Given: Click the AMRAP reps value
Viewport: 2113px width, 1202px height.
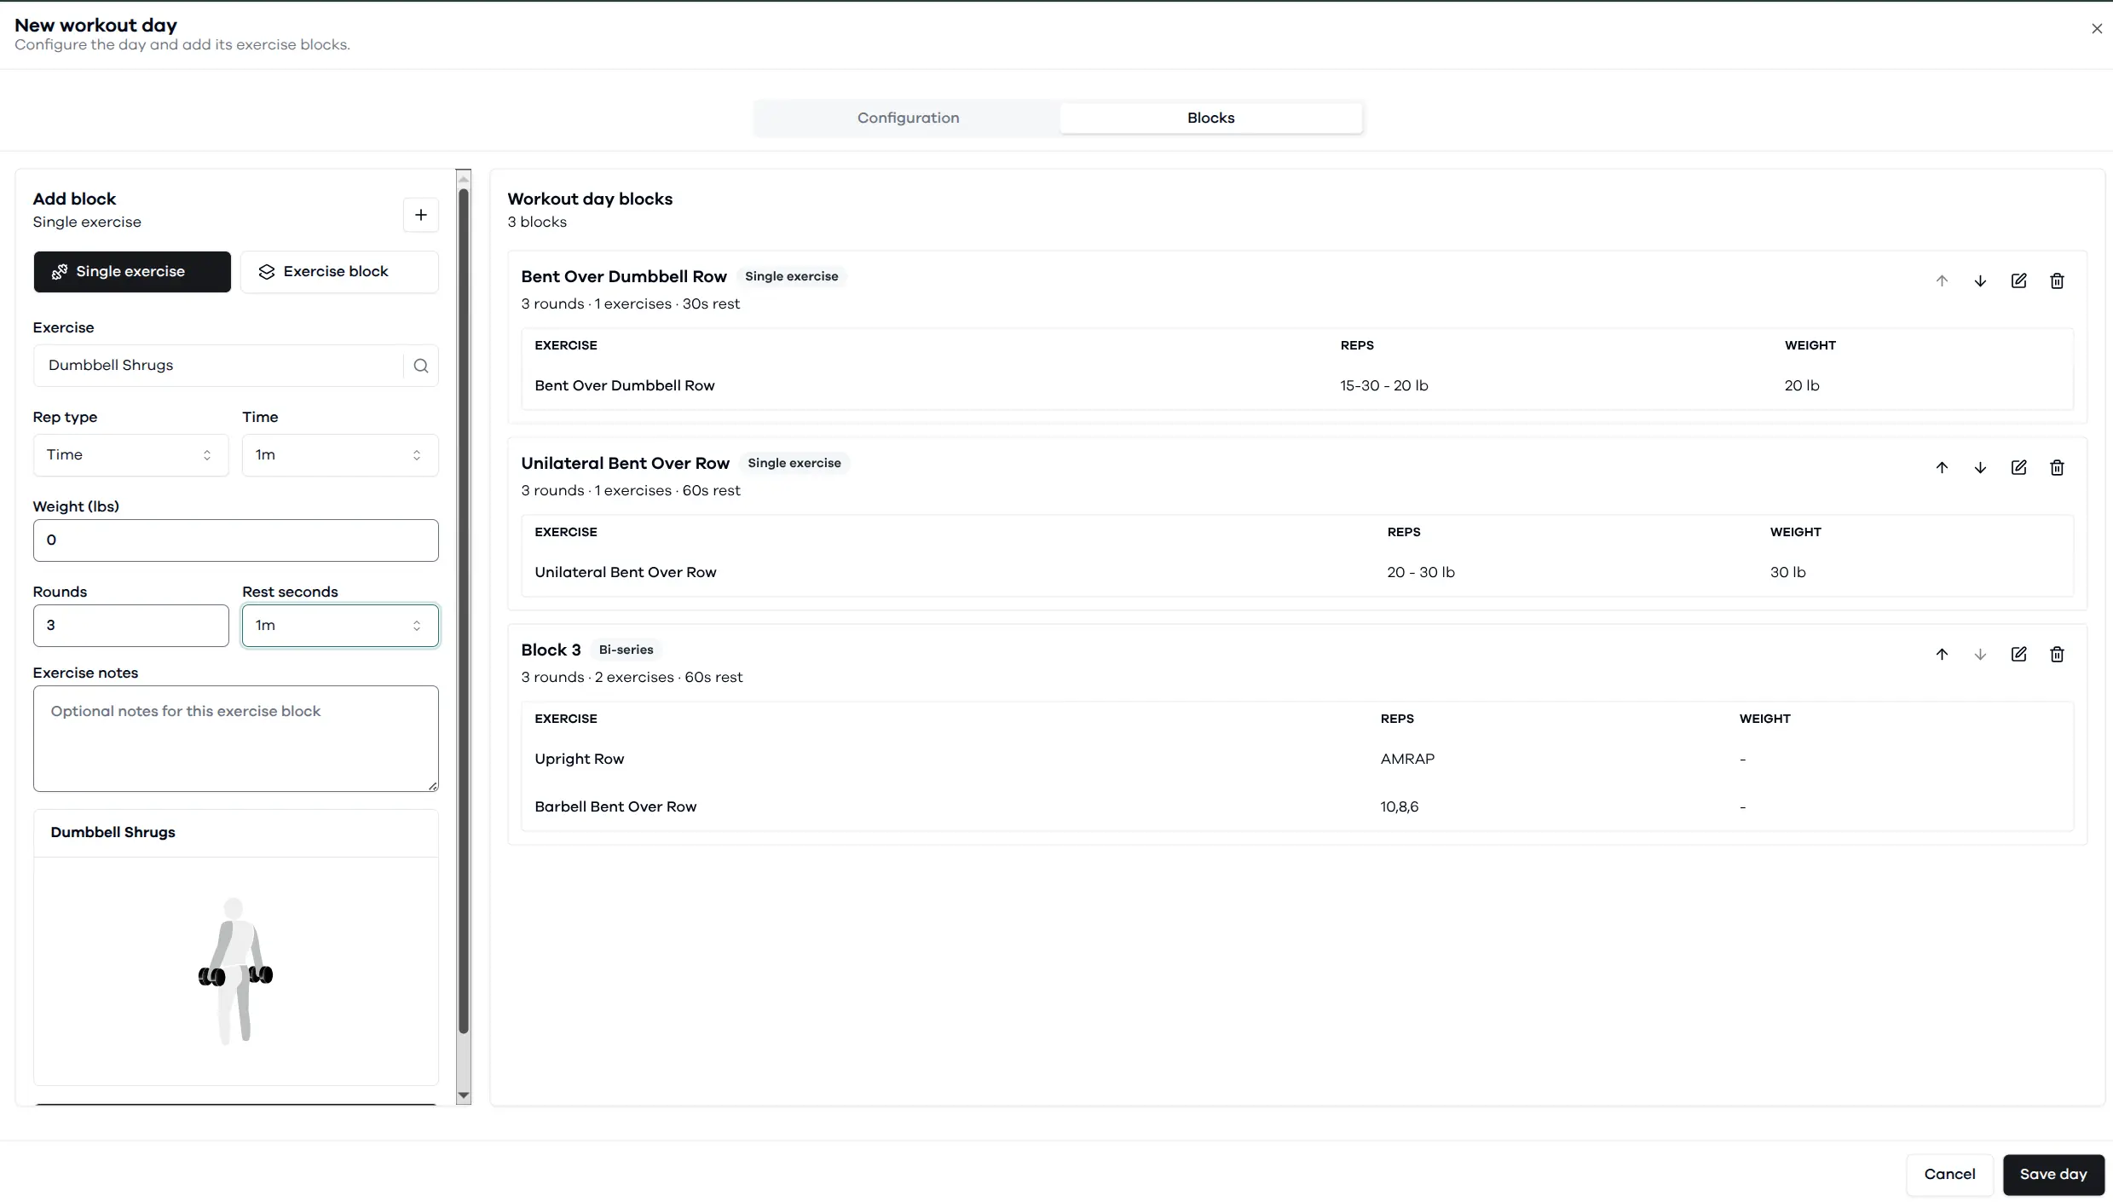Looking at the screenshot, I should pyautogui.click(x=1407, y=760).
